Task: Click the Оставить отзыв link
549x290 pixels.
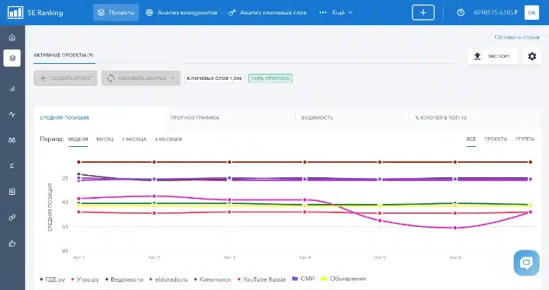Action: [517, 37]
